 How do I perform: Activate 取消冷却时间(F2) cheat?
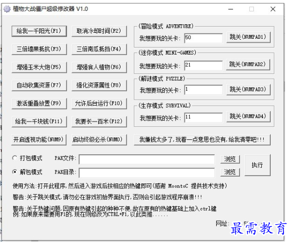(99, 31)
